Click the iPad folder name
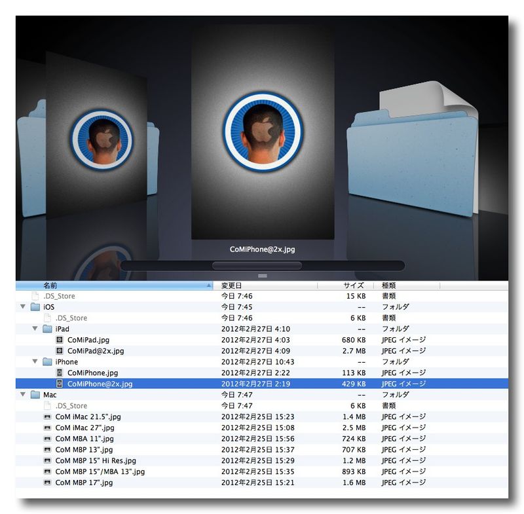This screenshot has width=524, height=514. (62, 329)
